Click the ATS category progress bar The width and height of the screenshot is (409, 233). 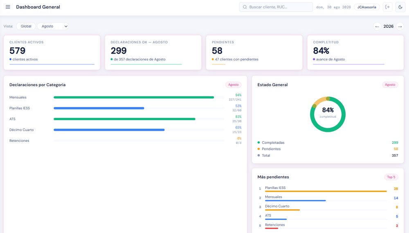click(139, 119)
